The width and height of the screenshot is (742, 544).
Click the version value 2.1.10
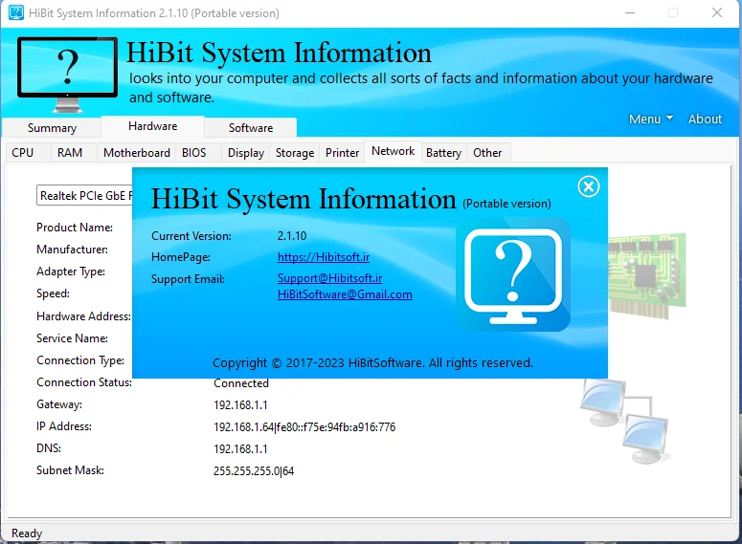click(x=292, y=236)
